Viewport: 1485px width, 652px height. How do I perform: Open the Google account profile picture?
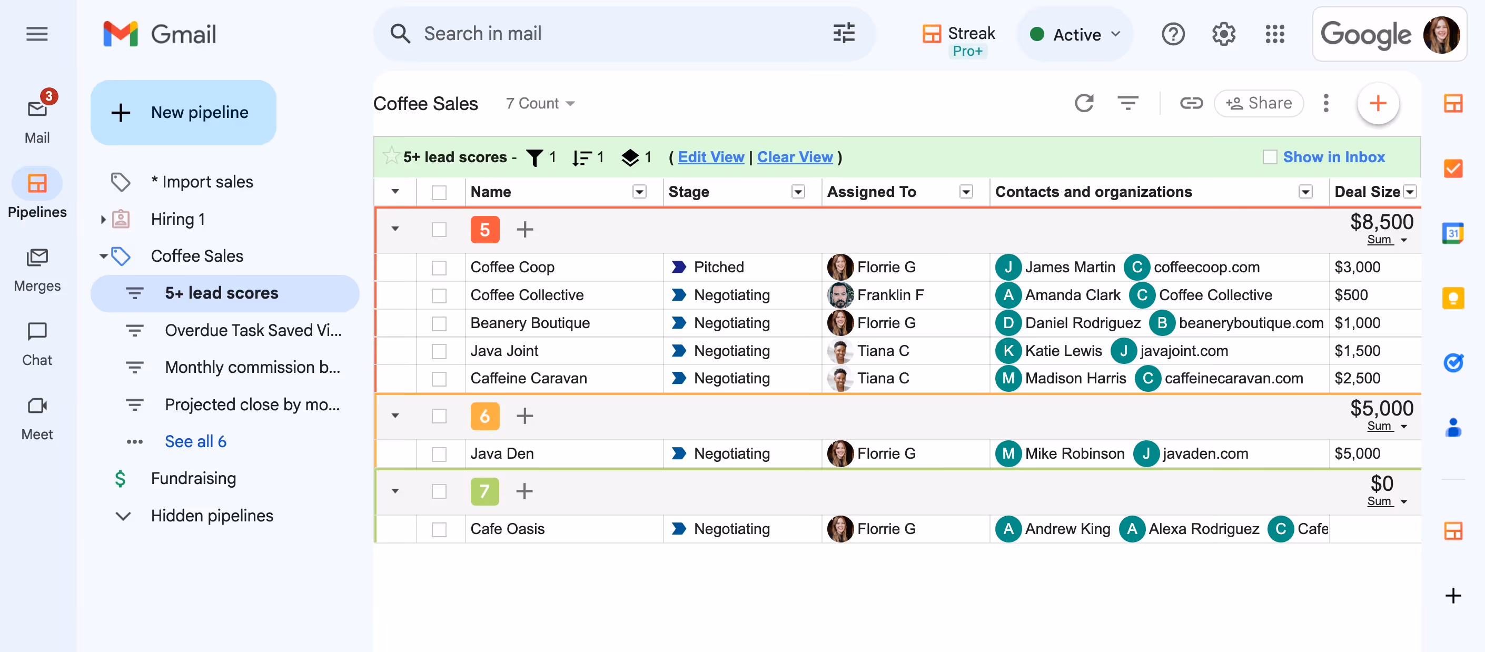pos(1441,34)
